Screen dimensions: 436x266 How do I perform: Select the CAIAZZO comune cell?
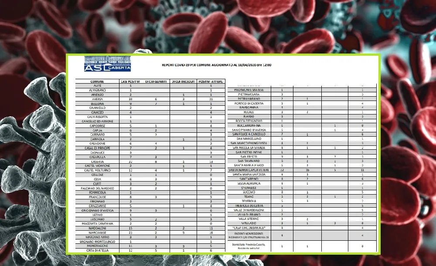click(x=97, y=112)
